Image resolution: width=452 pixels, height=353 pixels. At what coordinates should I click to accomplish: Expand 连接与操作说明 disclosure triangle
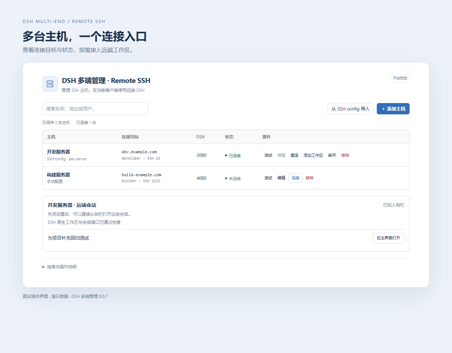point(43,267)
